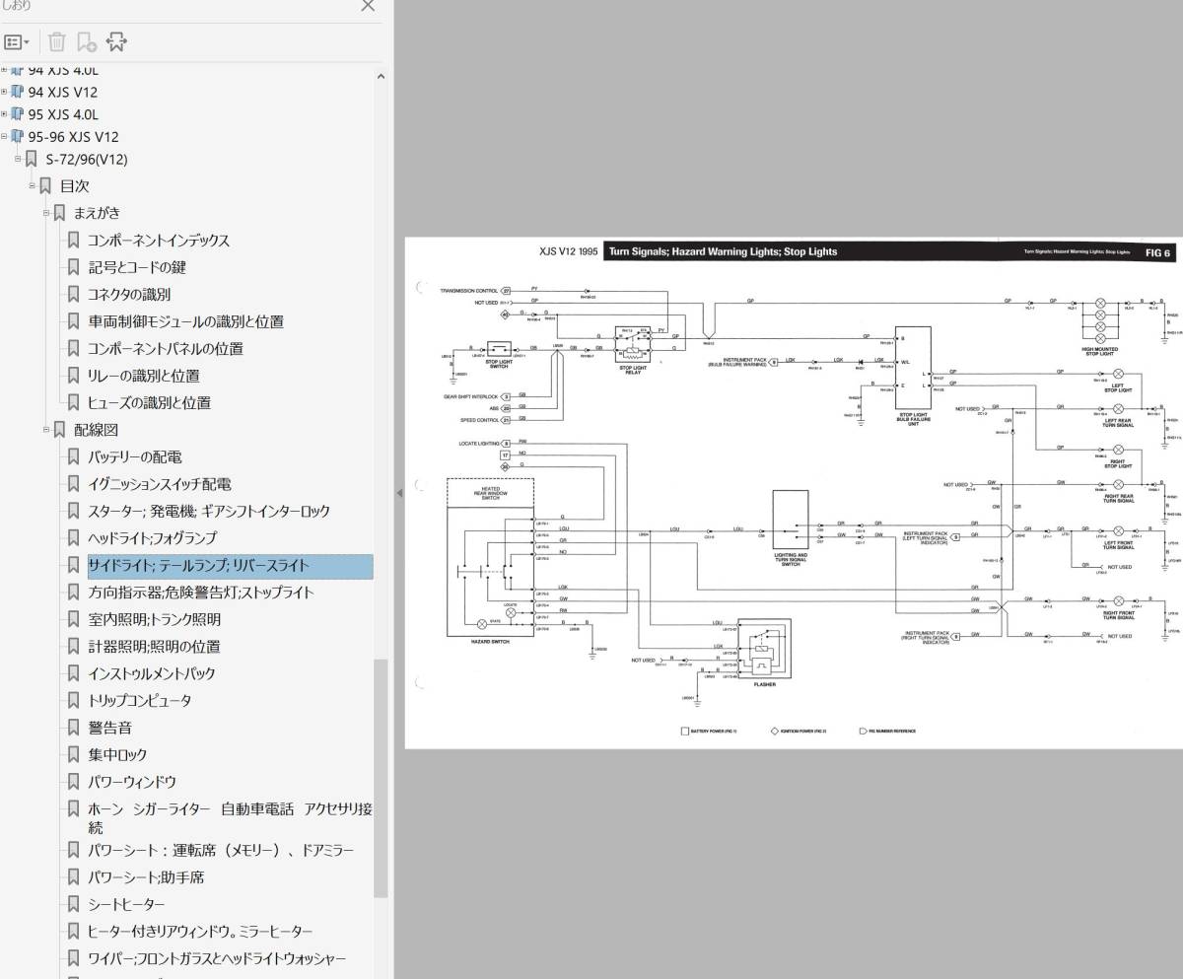
Task: Collapse the まえがき section
Action: [x=46, y=213]
